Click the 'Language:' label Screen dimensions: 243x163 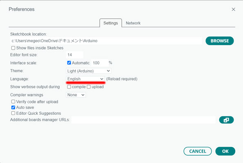20,79
